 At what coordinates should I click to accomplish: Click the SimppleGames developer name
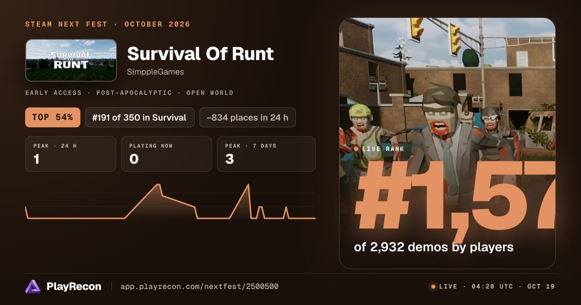tap(155, 72)
